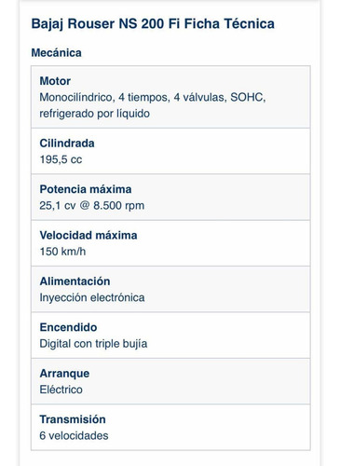Click the Encendido row label
This screenshot has height=466, width=340.
(x=68, y=327)
